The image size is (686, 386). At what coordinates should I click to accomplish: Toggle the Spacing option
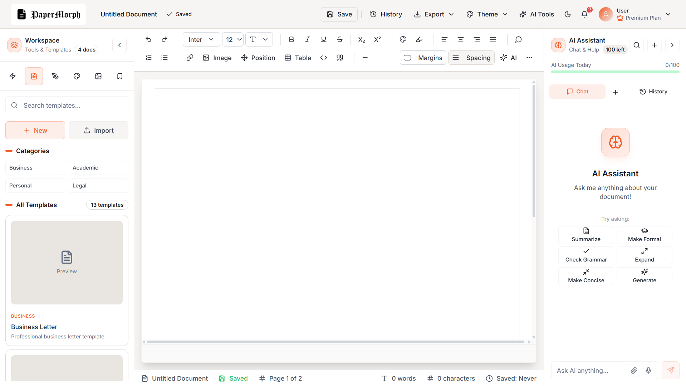(471, 58)
